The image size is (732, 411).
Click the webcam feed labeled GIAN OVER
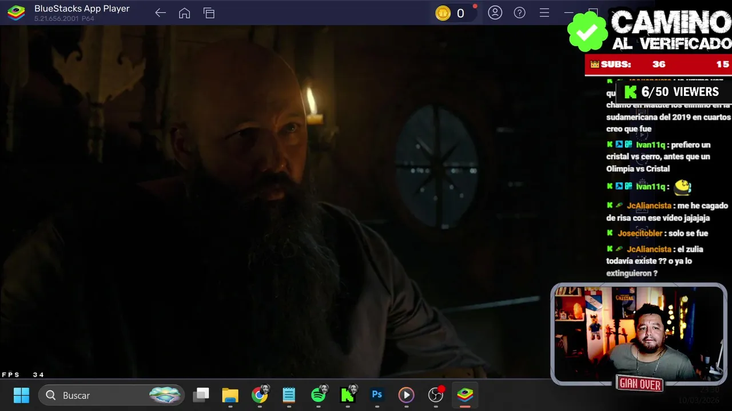pyautogui.click(x=639, y=334)
